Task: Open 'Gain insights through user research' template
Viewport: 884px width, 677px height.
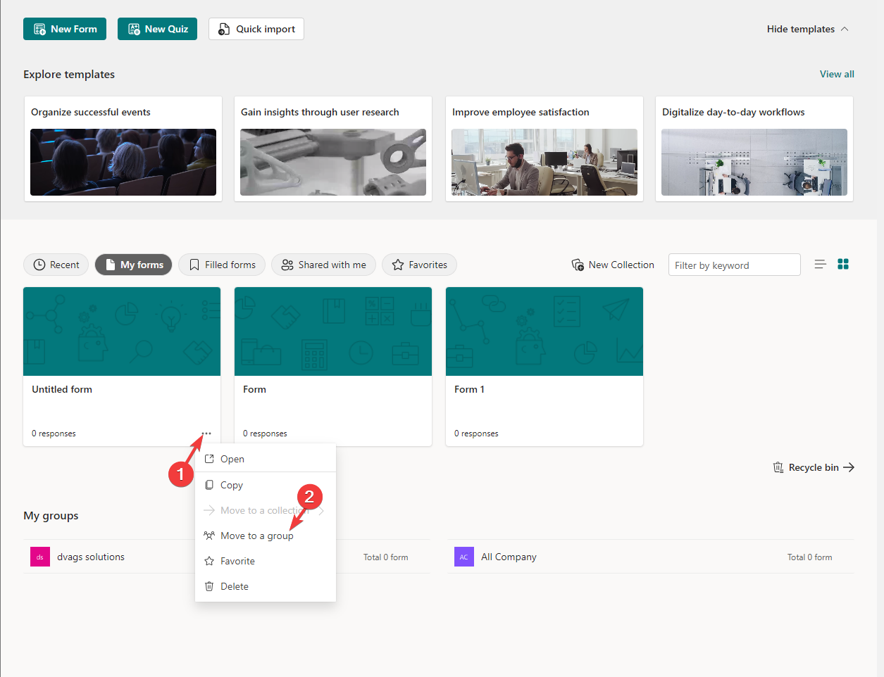Action: click(x=333, y=148)
